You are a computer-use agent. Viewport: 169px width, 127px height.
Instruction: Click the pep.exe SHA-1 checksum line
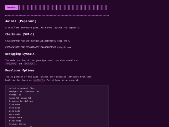tap(38, 41)
